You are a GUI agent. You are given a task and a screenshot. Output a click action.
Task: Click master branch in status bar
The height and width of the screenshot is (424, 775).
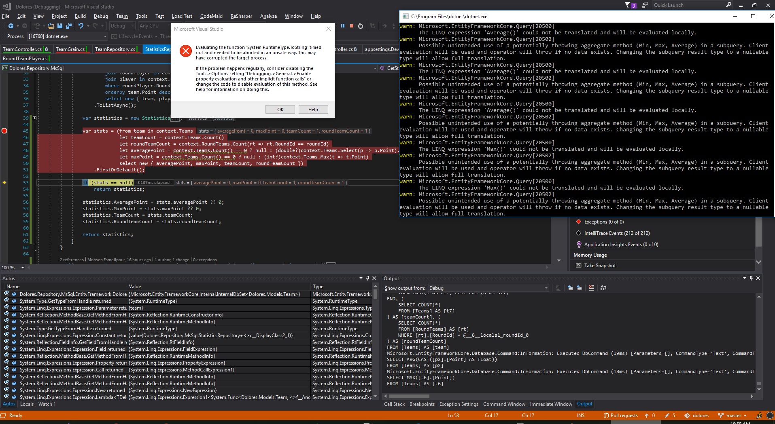click(x=732, y=416)
